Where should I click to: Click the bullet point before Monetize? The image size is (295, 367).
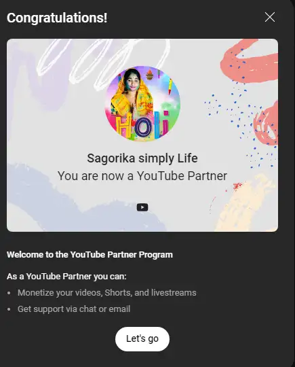(x=9, y=293)
